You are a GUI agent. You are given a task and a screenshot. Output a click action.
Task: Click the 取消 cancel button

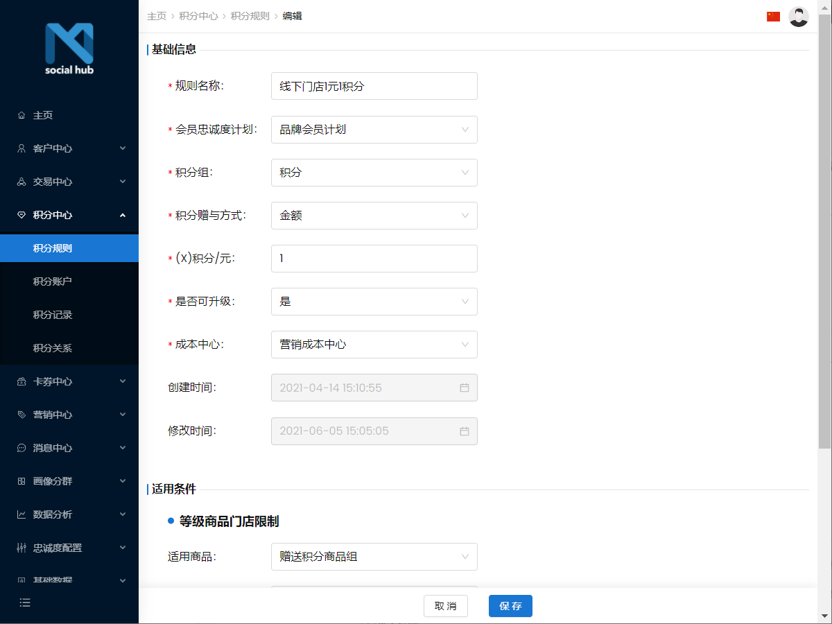[446, 605]
